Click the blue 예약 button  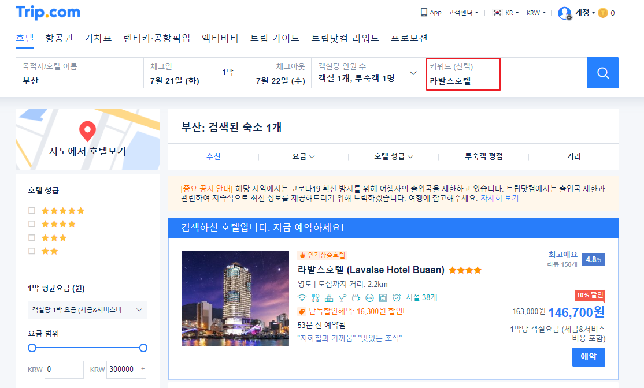(589, 357)
